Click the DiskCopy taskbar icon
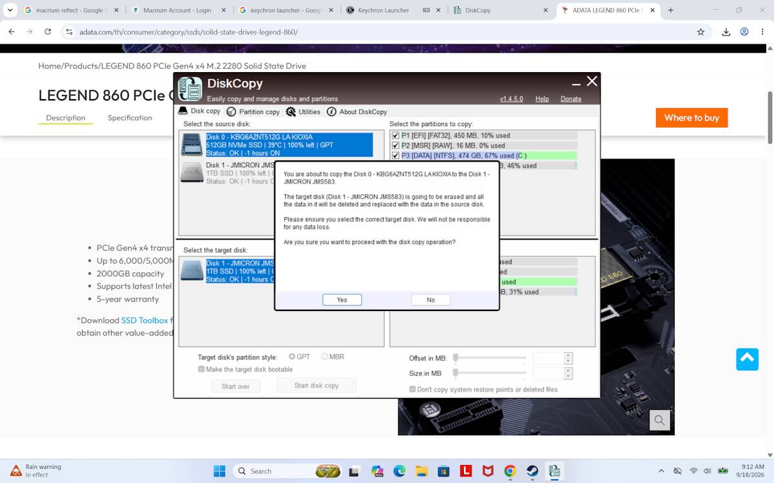The image size is (774, 483). [554, 471]
